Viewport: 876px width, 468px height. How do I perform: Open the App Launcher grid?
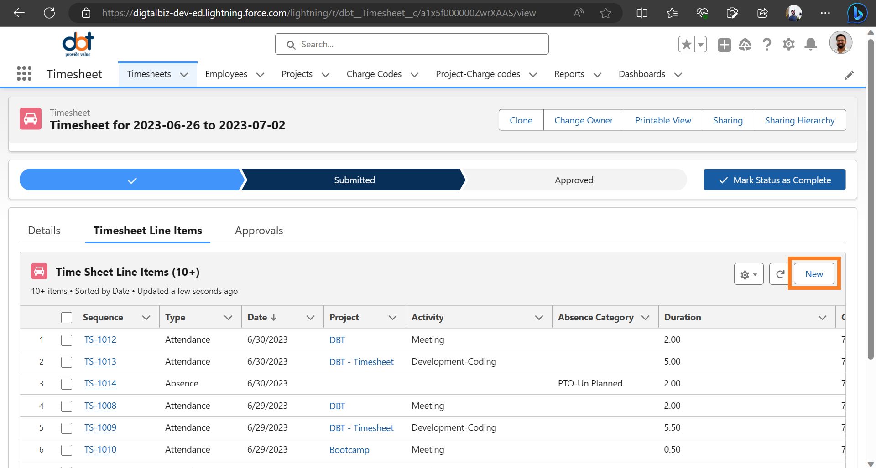[x=24, y=73]
